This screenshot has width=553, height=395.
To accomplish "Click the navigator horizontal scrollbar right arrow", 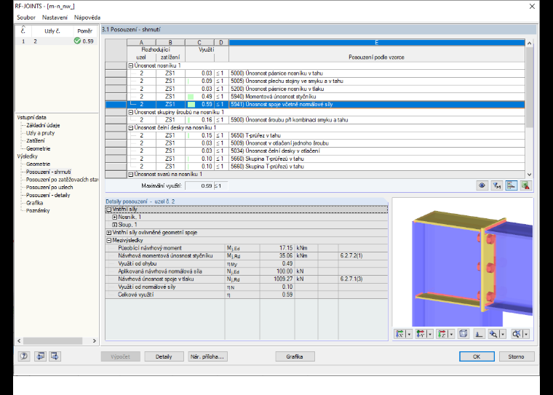I will pyautogui.click(x=94, y=340).
